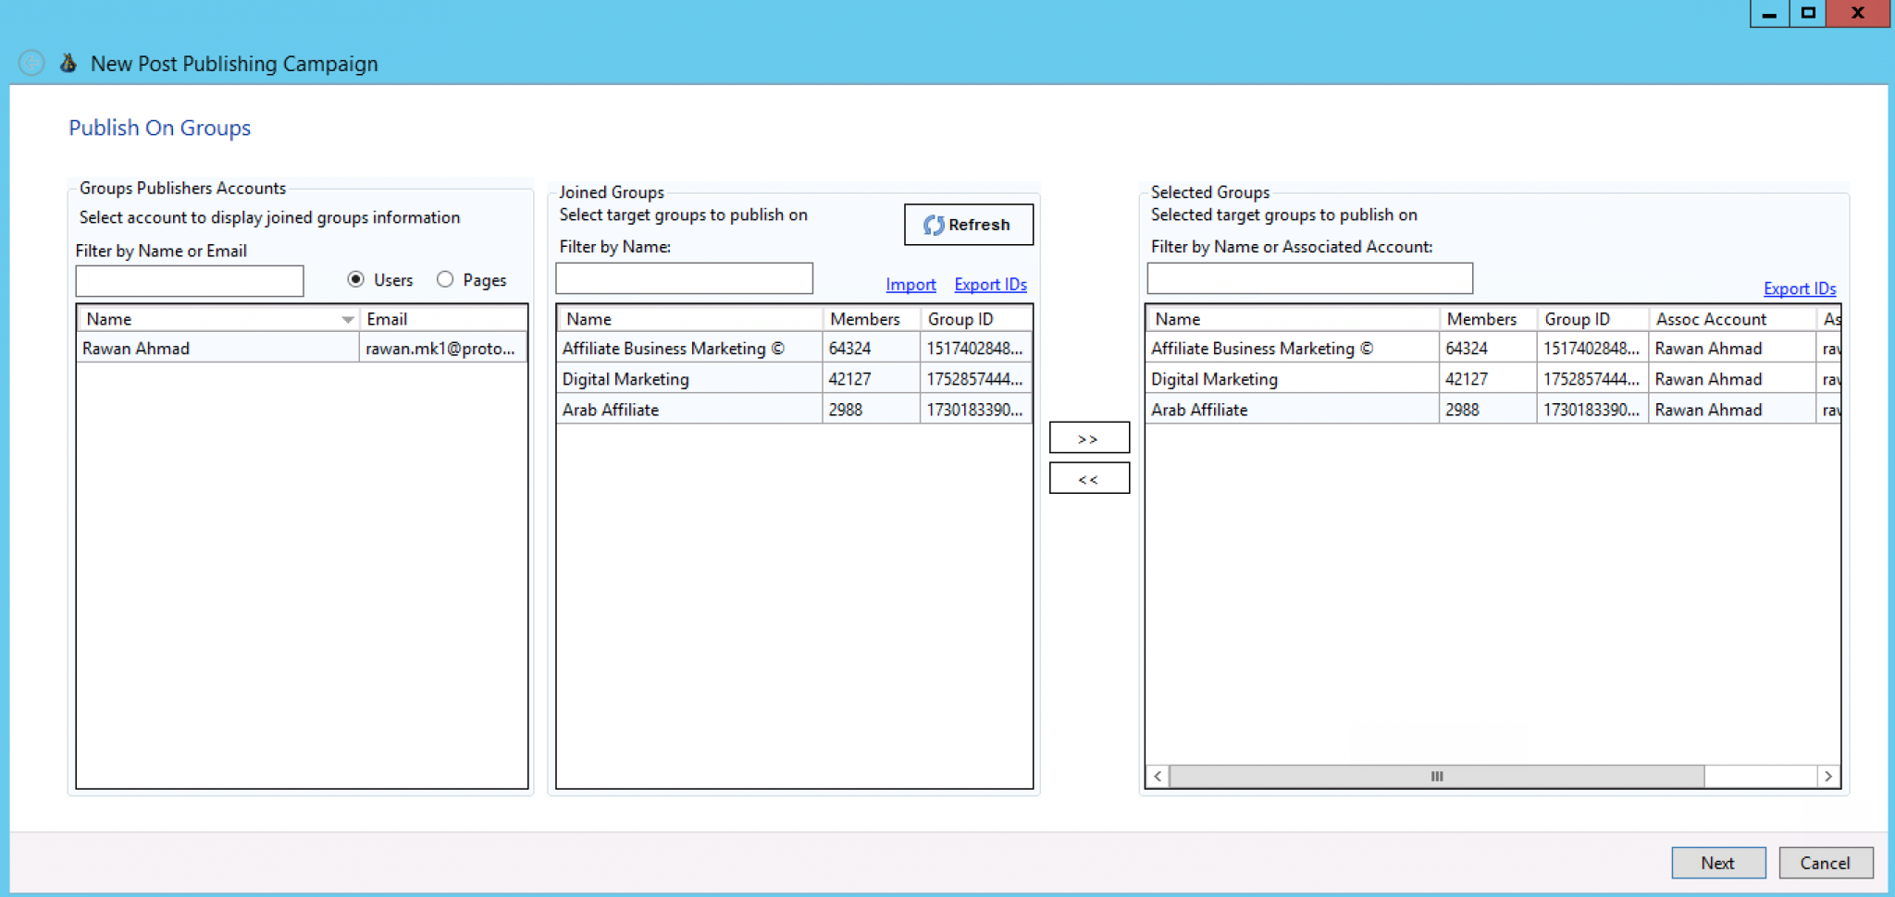This screenshot has width=1895, height=897.
Task: Select Digital Marketing in Joined Groups list
Action: click(x=688, y=379)
